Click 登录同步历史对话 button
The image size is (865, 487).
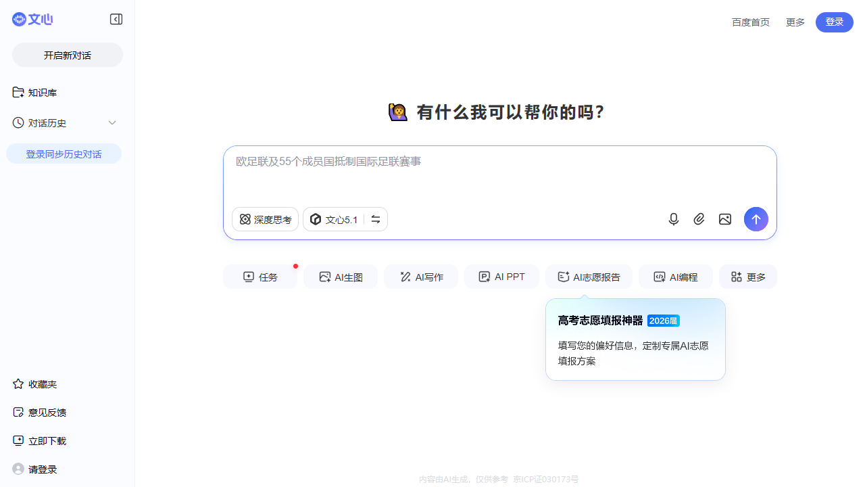point(64,154)
